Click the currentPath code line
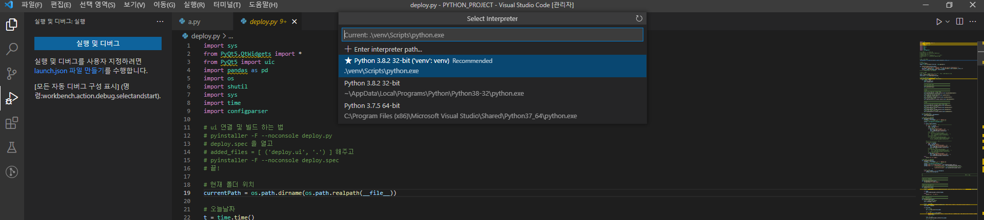Viewport: 984px width, 220px height. coord(300,193)
